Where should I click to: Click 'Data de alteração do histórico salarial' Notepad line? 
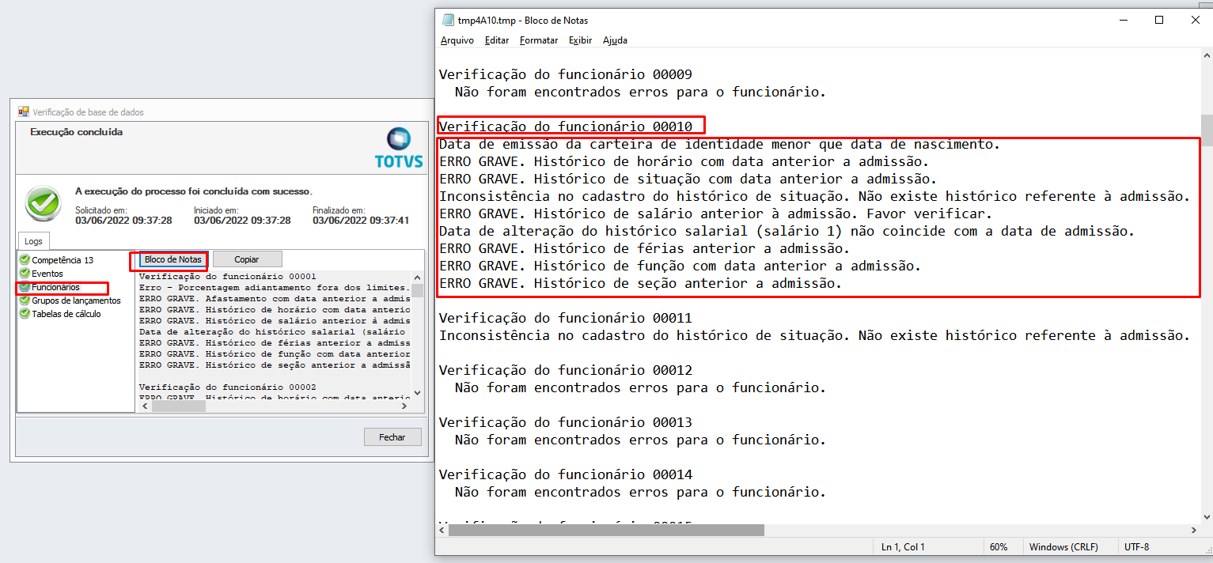(x=787, y=231)
